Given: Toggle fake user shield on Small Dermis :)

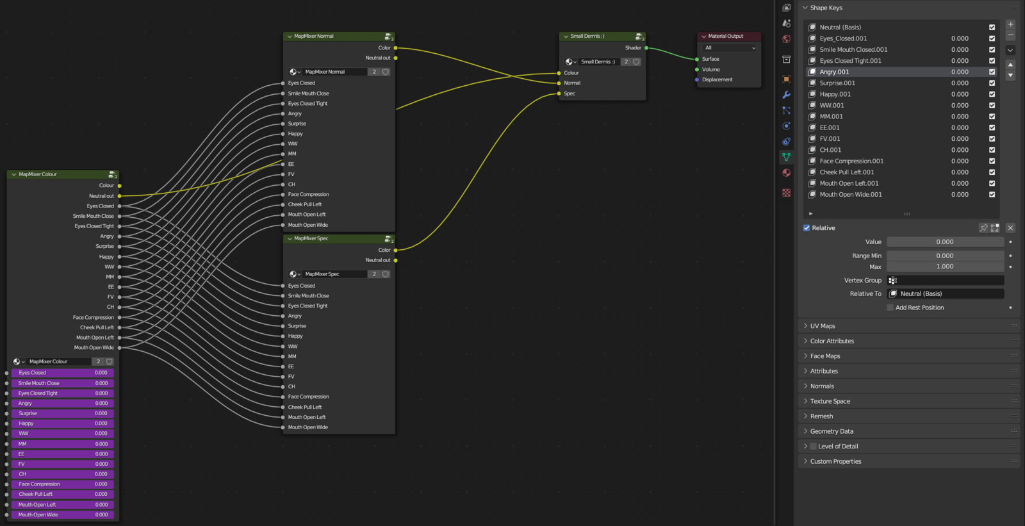Looking at the screenshot, I should tap(636, 62).
